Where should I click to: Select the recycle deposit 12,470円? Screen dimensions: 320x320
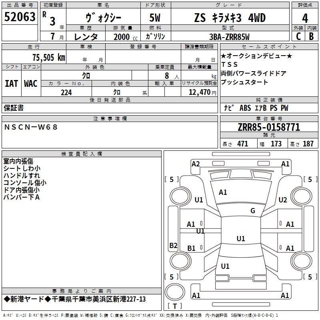[202, 92]
